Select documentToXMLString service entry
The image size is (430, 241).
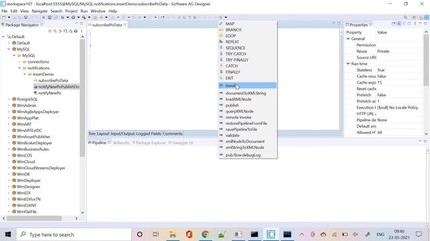click(248, 93)
